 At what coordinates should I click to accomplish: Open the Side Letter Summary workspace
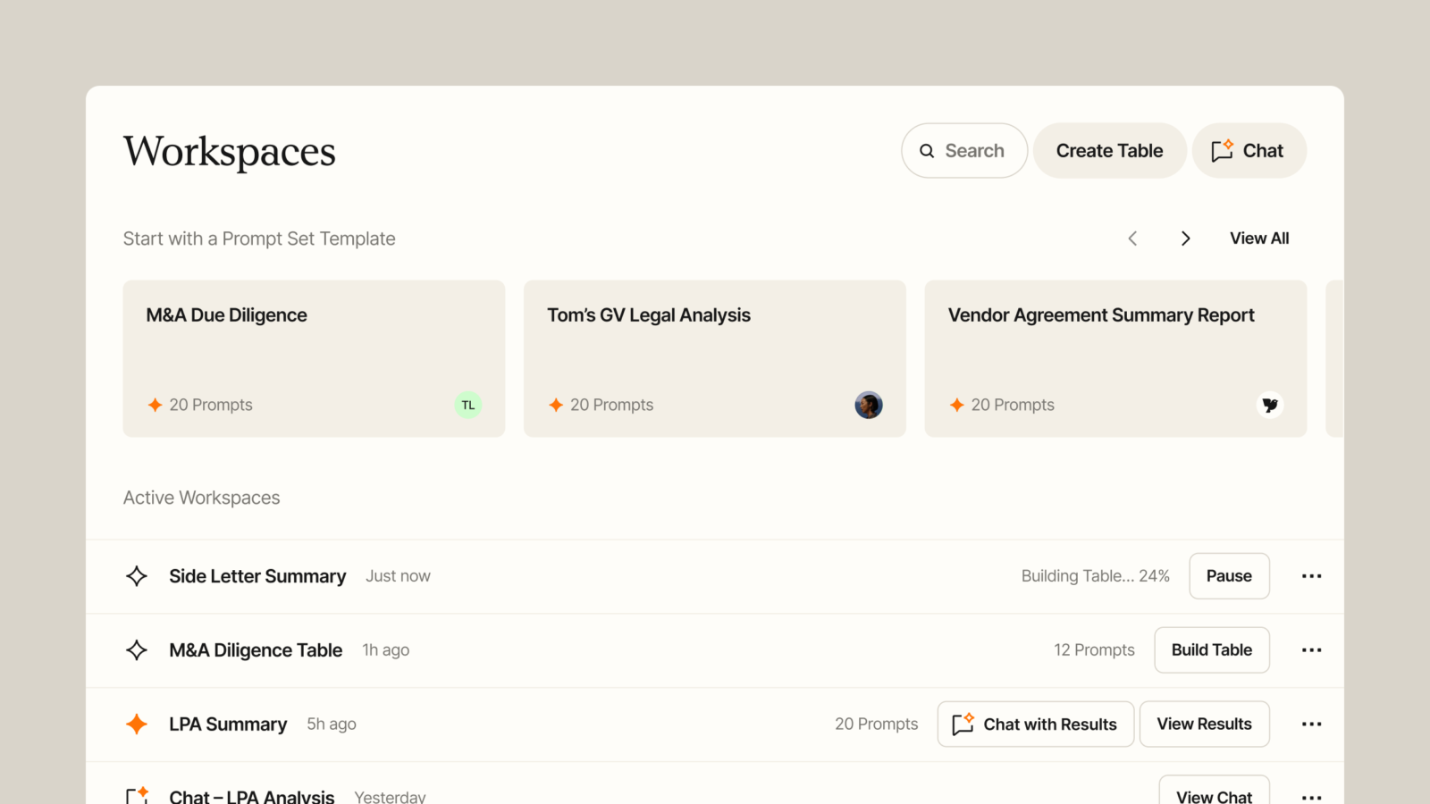pyautogui.click(x=257, y=576)
